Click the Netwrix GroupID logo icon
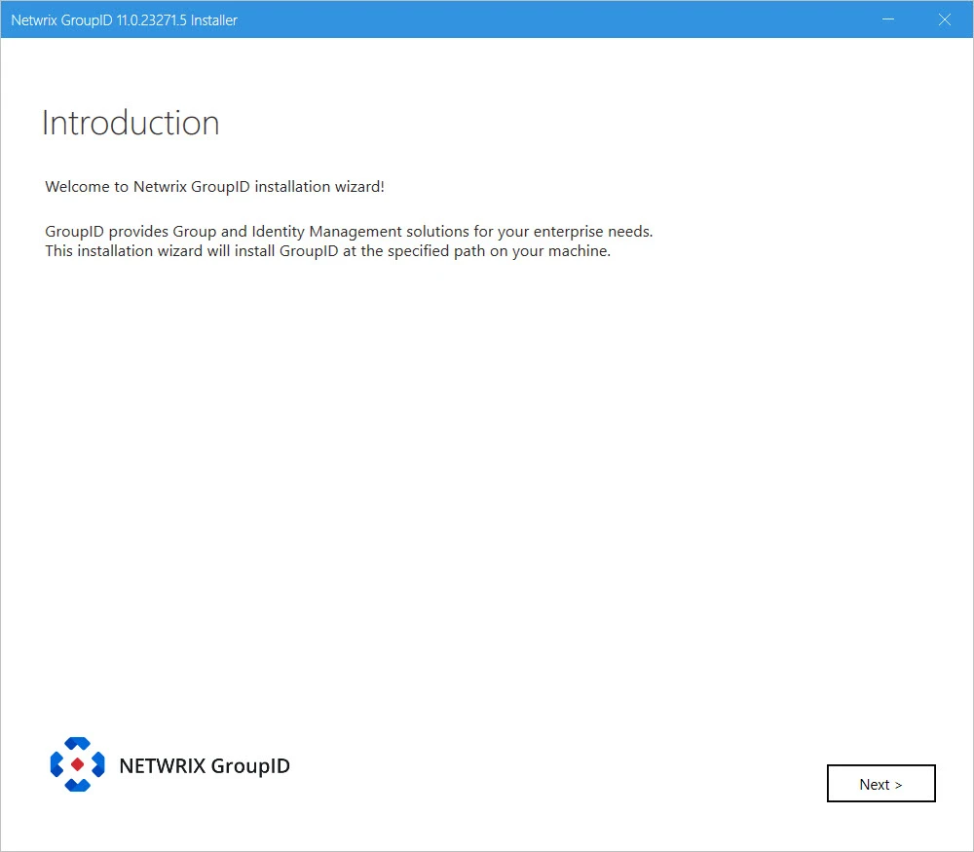Image resolution: width=974 pixels, height=852 pixels. (x=78, y=764)
